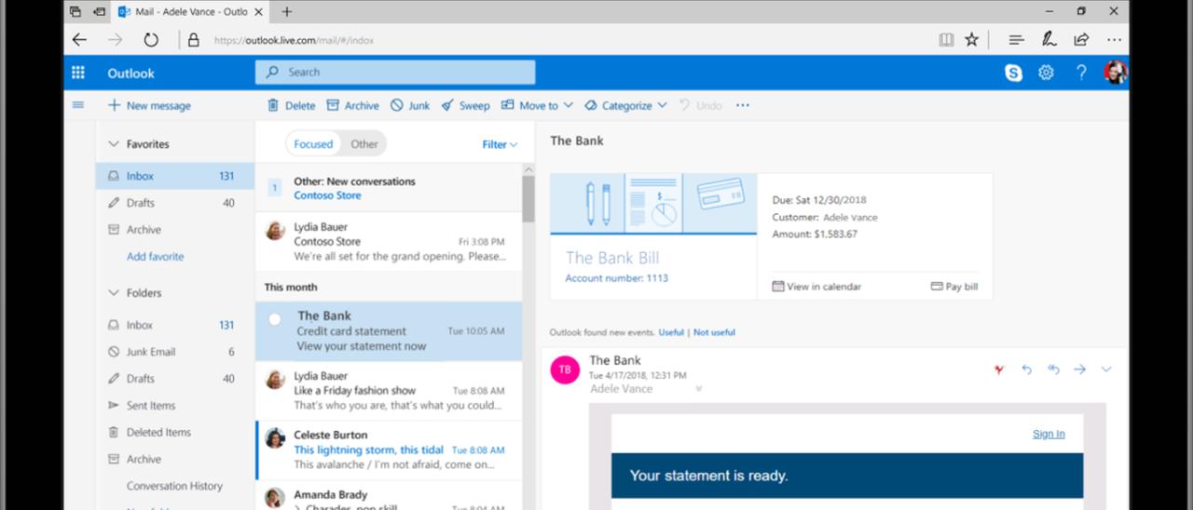Image resolution: width=1193 pixels, height=510 pixels.
Task: Open Drafts under Folders
Action: tap(174, 379)
